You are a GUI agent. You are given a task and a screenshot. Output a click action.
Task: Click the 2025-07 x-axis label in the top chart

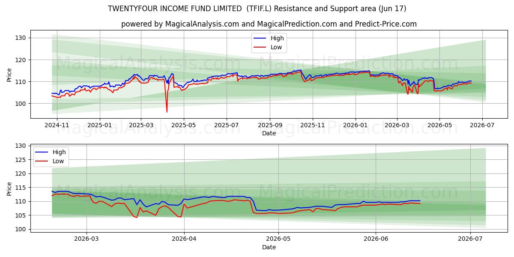tap(226, 126)
